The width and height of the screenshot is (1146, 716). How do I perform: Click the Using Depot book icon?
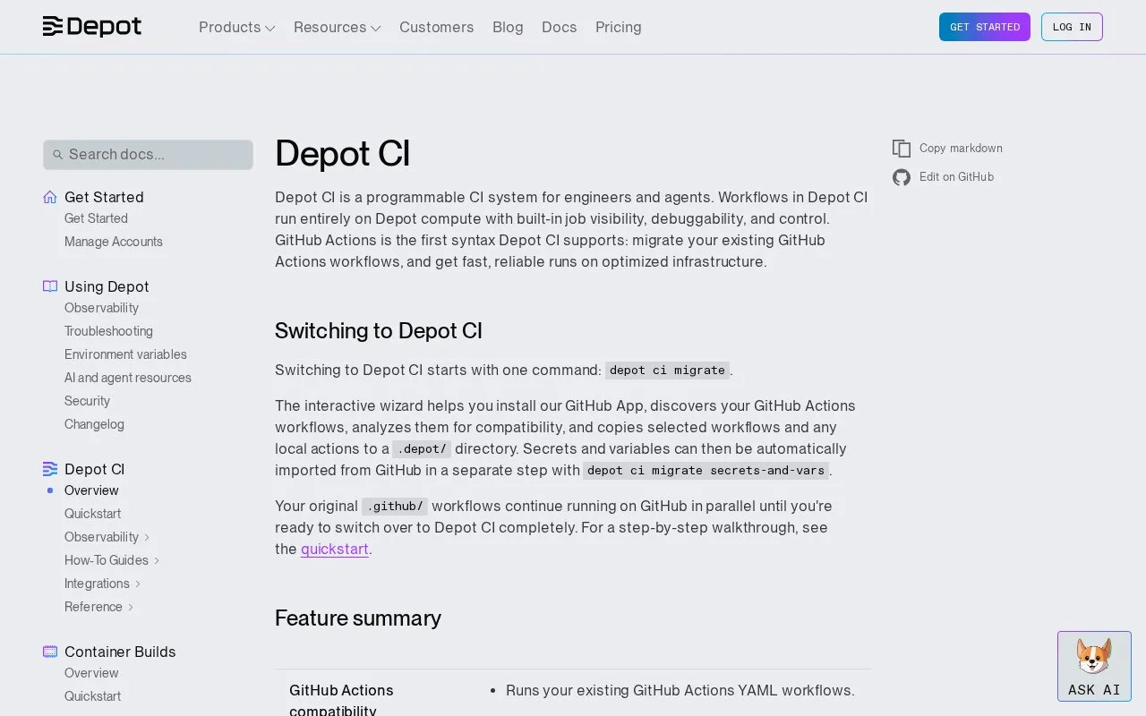click(50, 286)
